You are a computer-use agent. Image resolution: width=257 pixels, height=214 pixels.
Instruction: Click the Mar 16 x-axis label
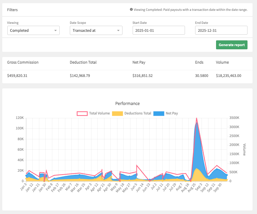pos(75,188)
